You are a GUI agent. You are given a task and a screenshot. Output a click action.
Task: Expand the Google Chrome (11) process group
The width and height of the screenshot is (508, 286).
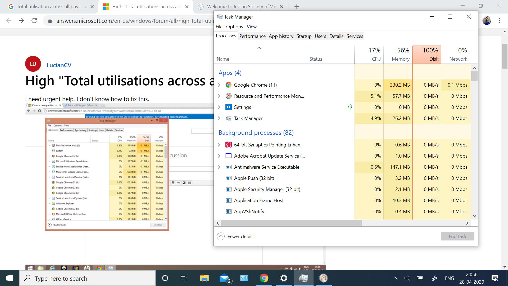tap(219, 85)
